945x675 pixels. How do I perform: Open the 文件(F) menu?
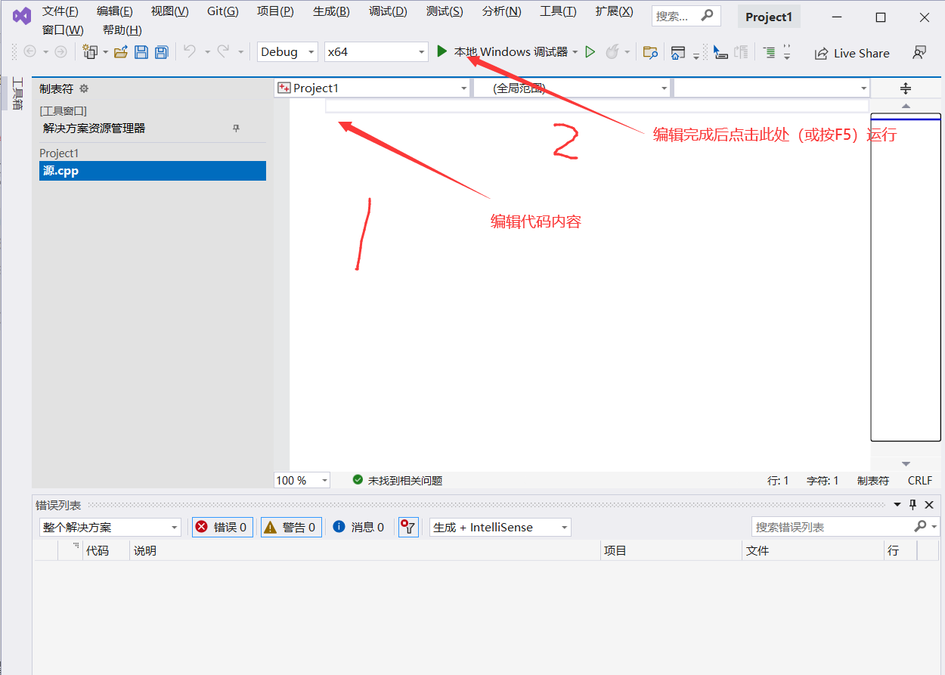coord(60,11)
